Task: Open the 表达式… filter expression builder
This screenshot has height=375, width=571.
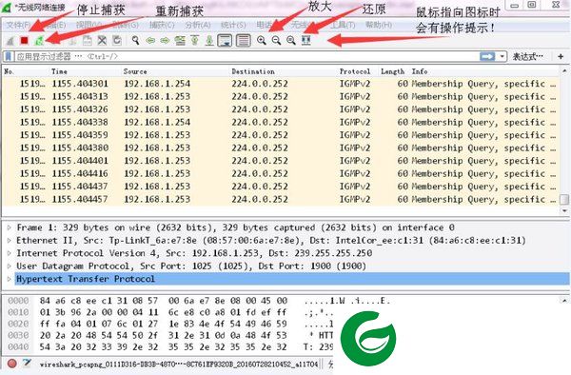Action: pyautogui.click(x=527, y=56)
